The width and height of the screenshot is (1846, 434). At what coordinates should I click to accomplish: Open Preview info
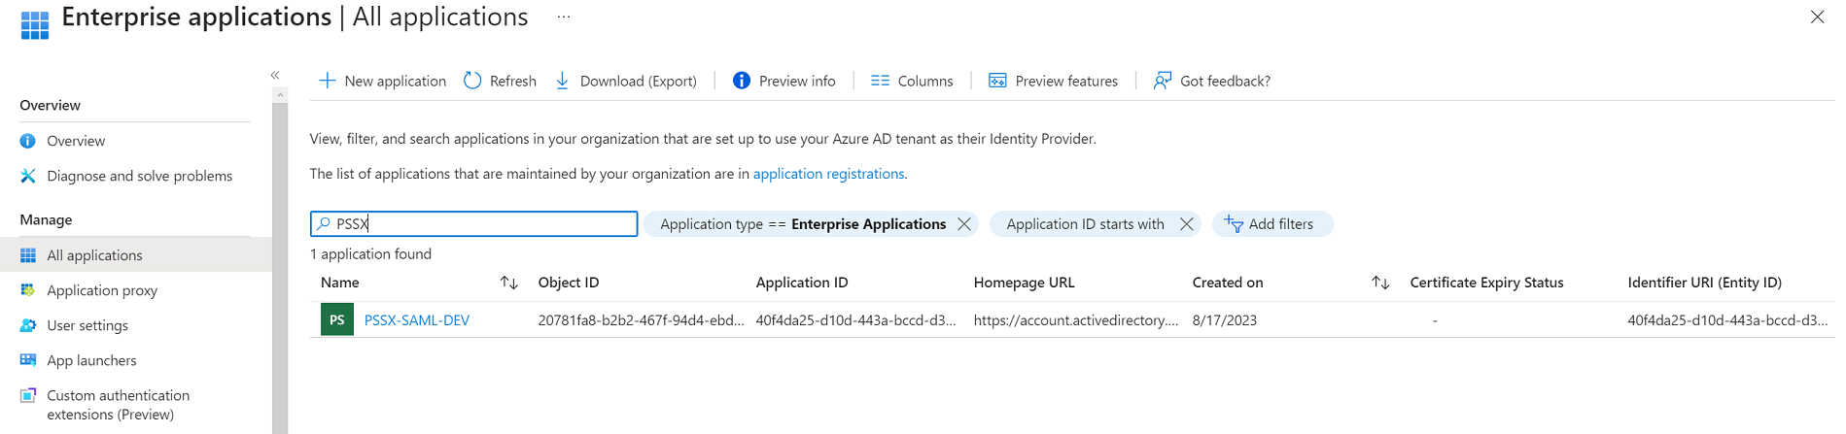tap(784, 81)
